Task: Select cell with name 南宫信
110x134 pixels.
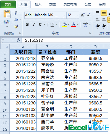Action: pyautogui.click(x=48, y=71)
